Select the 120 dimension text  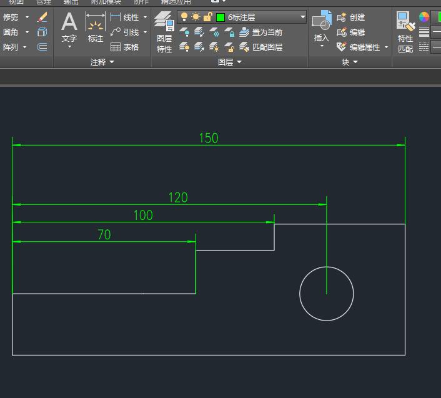(178, 197)
